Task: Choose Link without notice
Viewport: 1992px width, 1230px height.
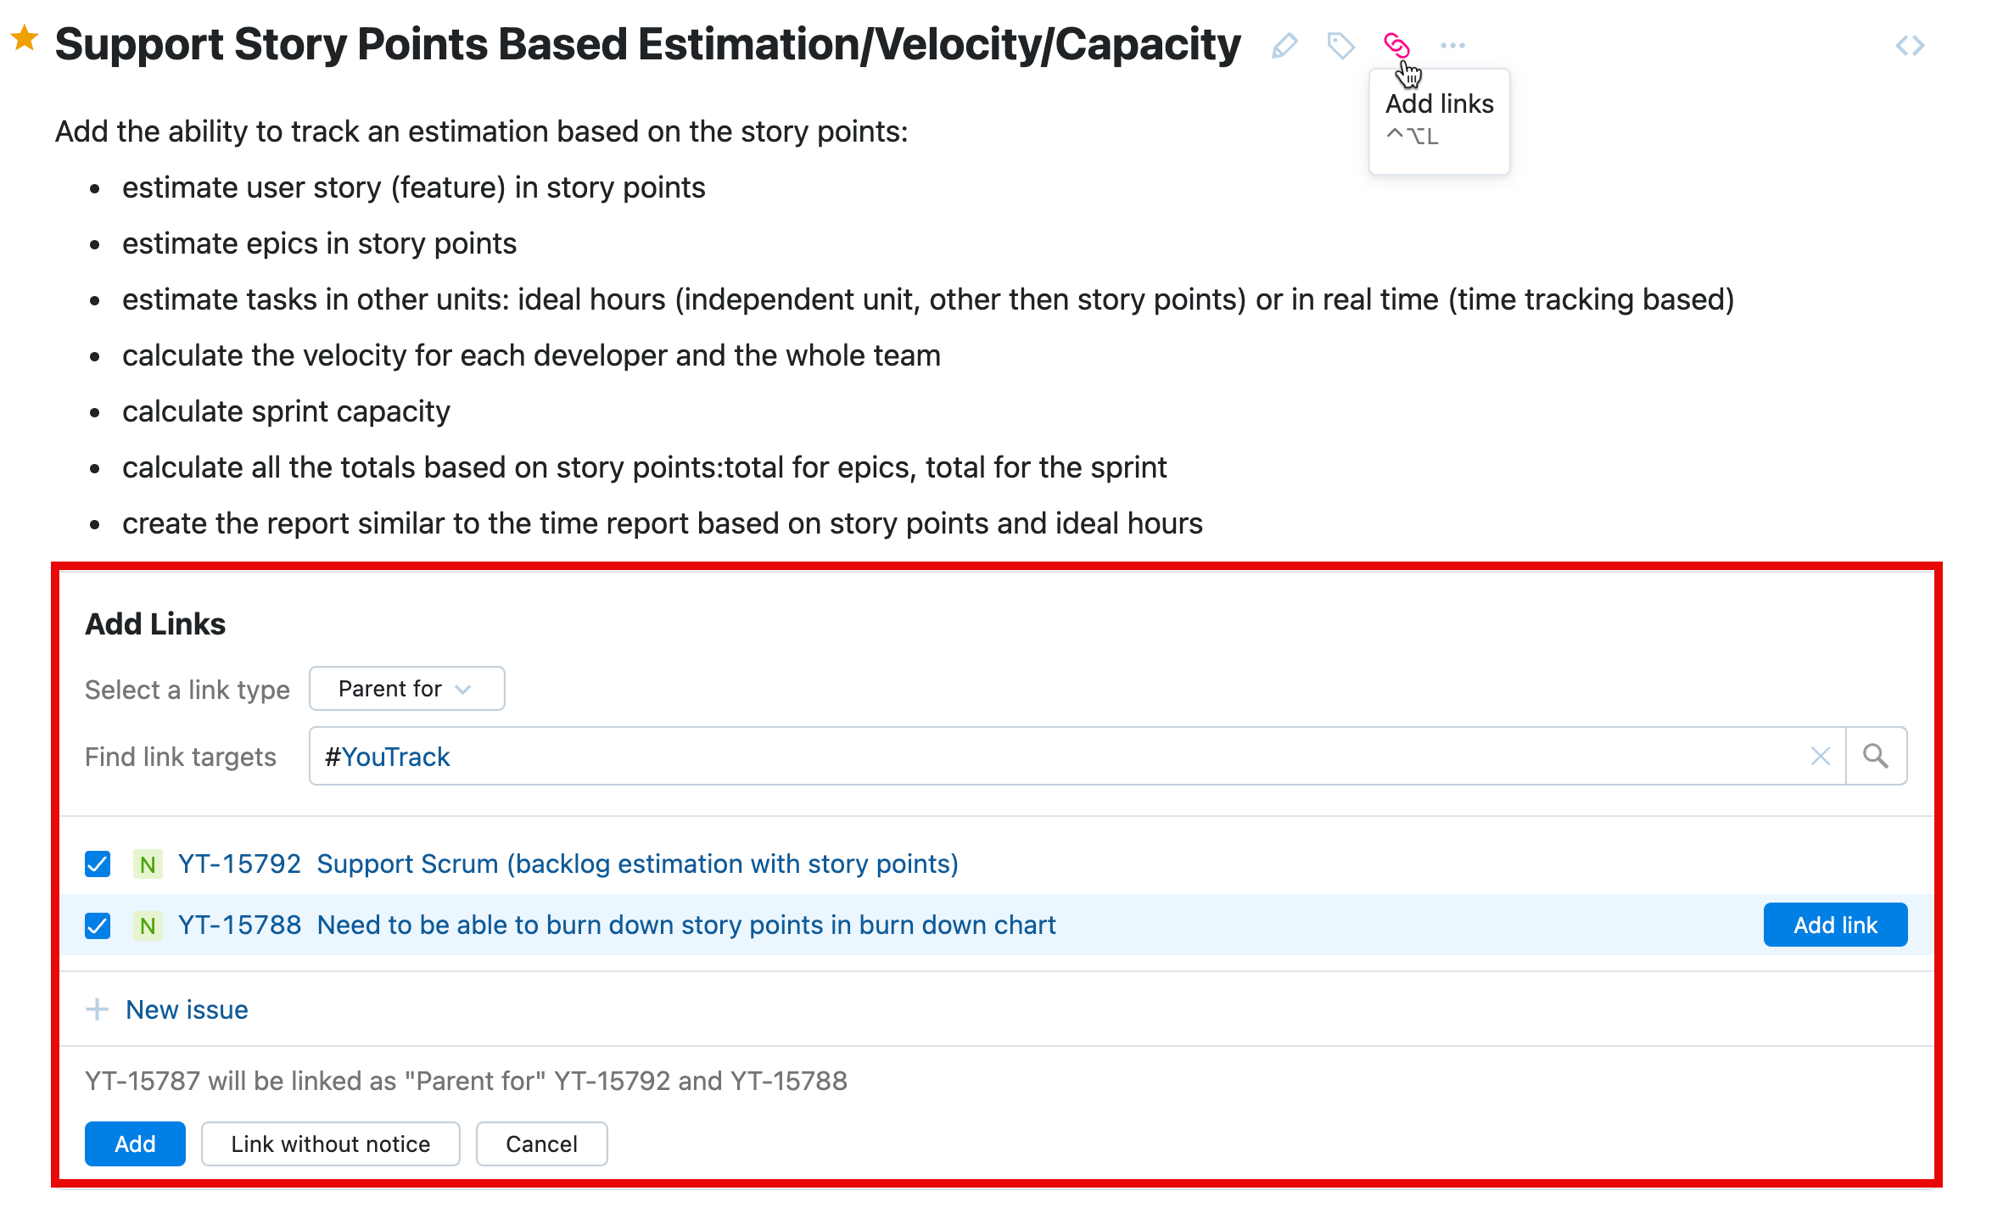Action: [330, 1143]
